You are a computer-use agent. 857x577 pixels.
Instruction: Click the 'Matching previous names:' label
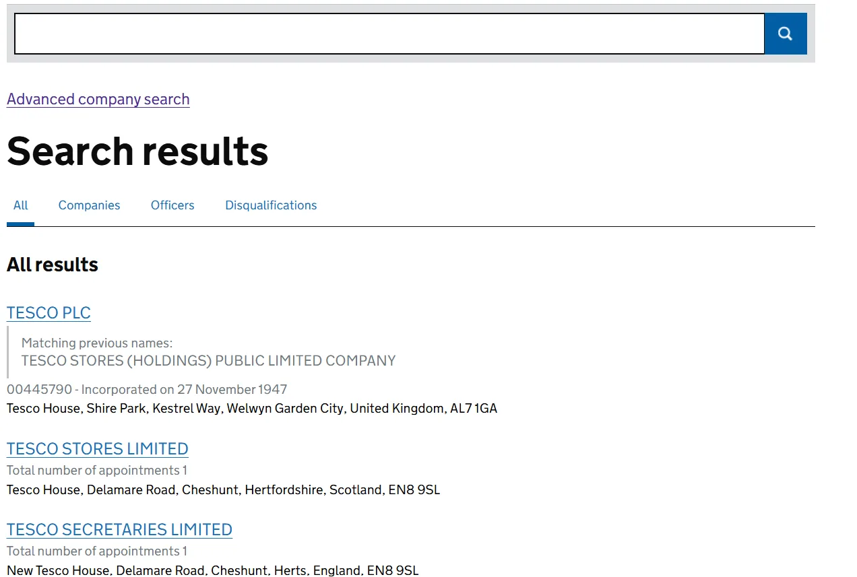coord(97,343)
